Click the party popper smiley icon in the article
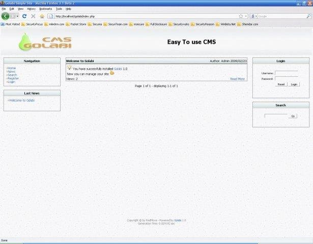The height and width of the screenshot is (244, 313). (69, 68)
